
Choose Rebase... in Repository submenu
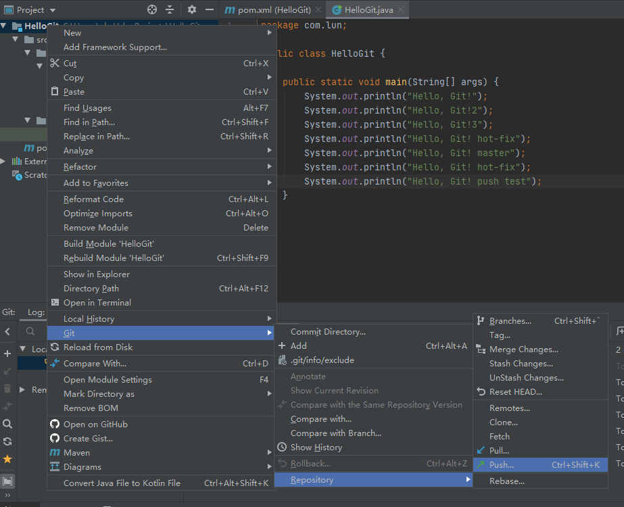click(540, 481)
